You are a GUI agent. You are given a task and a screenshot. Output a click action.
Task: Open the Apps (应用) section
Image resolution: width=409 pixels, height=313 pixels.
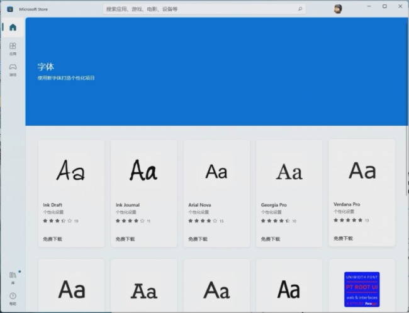[13, 49]
